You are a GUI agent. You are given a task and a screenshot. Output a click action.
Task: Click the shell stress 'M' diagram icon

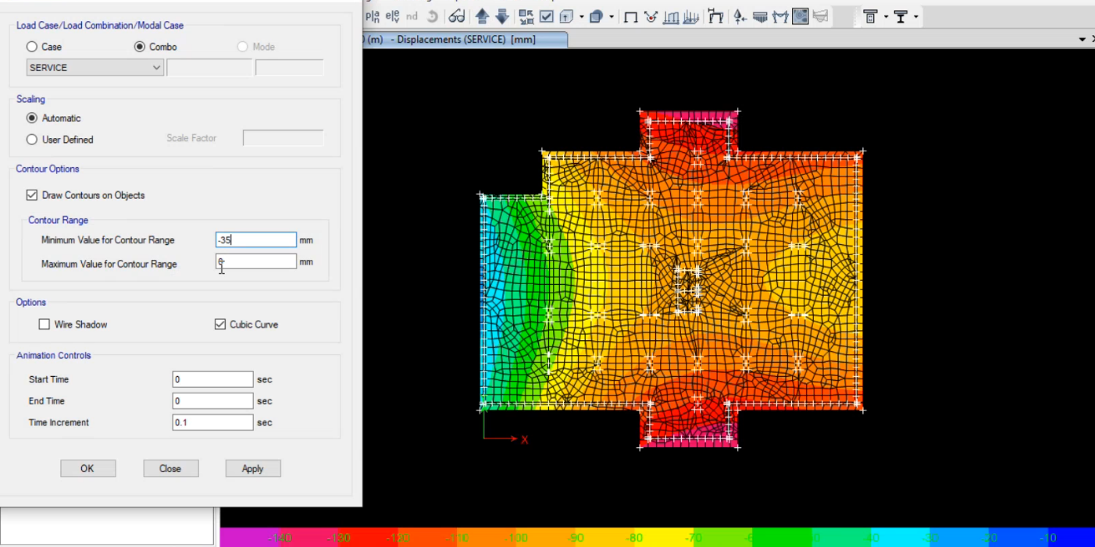pyautogui.click(x=779, y=17)
